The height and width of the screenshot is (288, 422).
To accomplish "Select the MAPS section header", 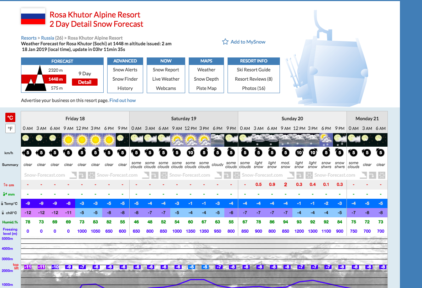I will [x=207, y=61].
